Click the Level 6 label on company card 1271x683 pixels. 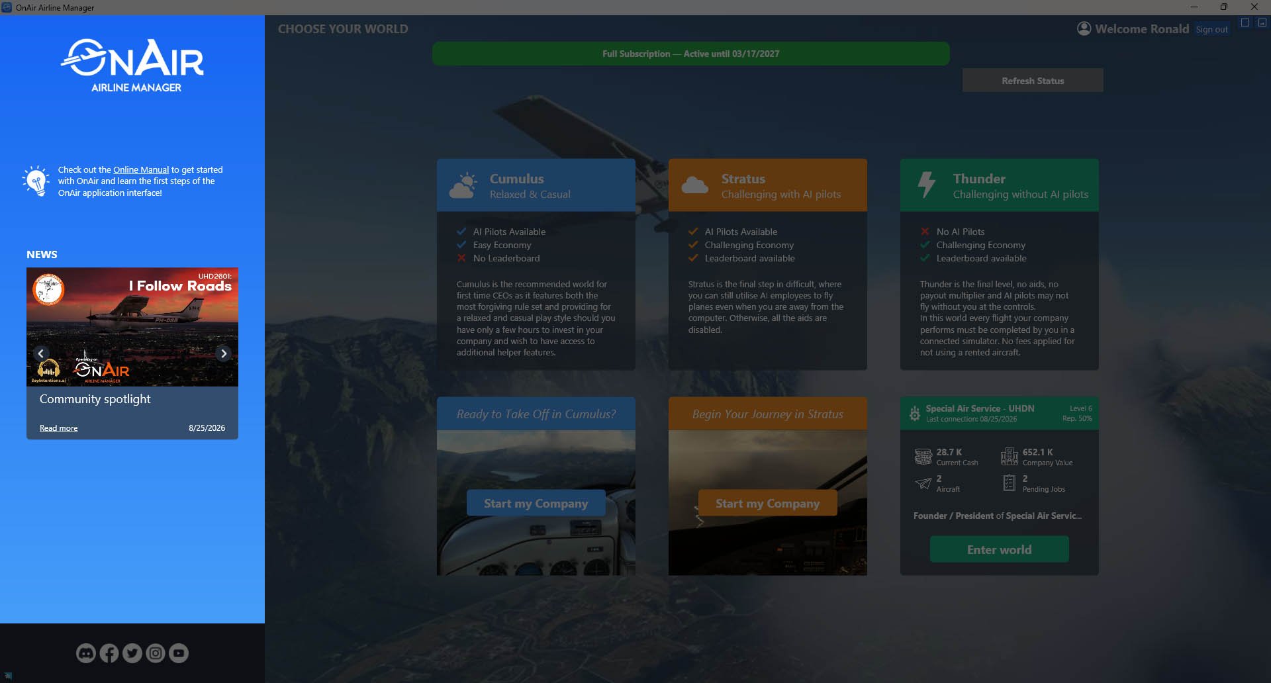pos(1080,408)
